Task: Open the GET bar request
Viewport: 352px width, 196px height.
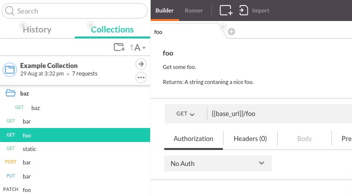Action: (x=75, y=121)
